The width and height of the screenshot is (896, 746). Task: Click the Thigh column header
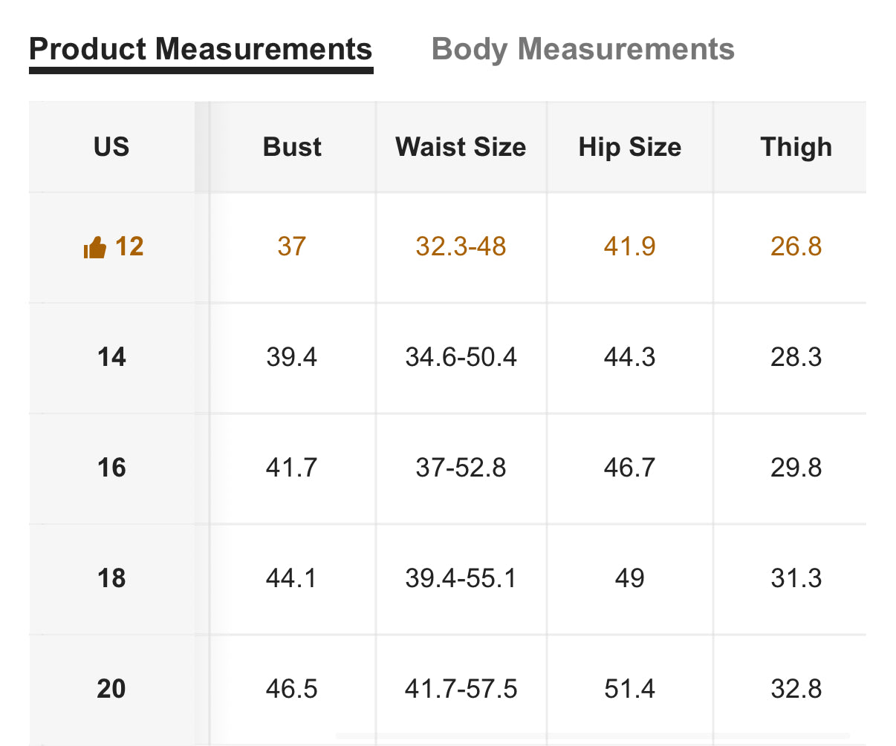click(796, 147)
